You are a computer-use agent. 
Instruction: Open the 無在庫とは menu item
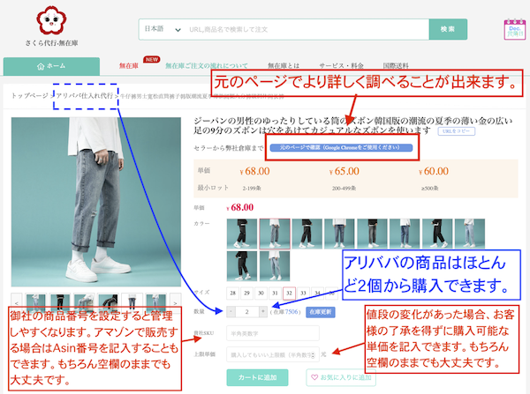point(284,66)
